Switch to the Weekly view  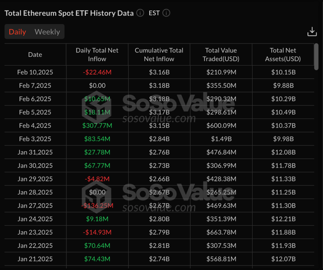tap(47, 32)
